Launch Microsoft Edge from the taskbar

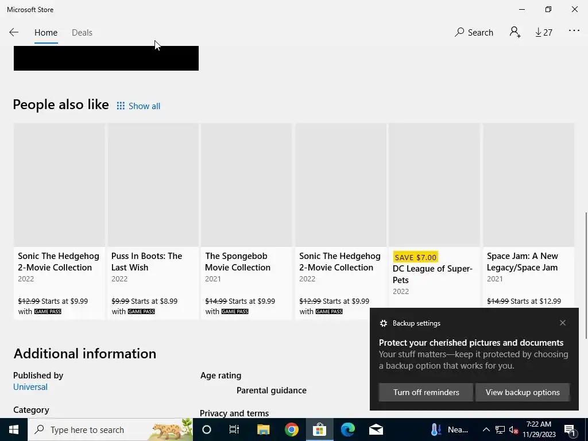(x=347, y=430)
